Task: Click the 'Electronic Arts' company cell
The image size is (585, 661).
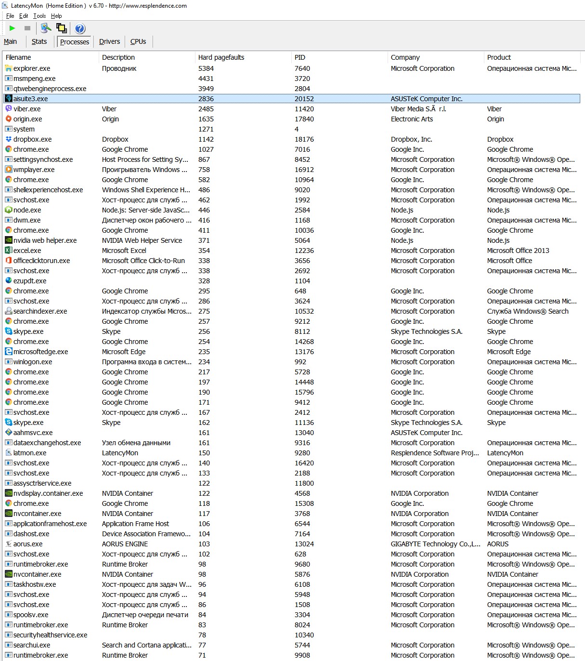Action: click(x=412, y=119)
